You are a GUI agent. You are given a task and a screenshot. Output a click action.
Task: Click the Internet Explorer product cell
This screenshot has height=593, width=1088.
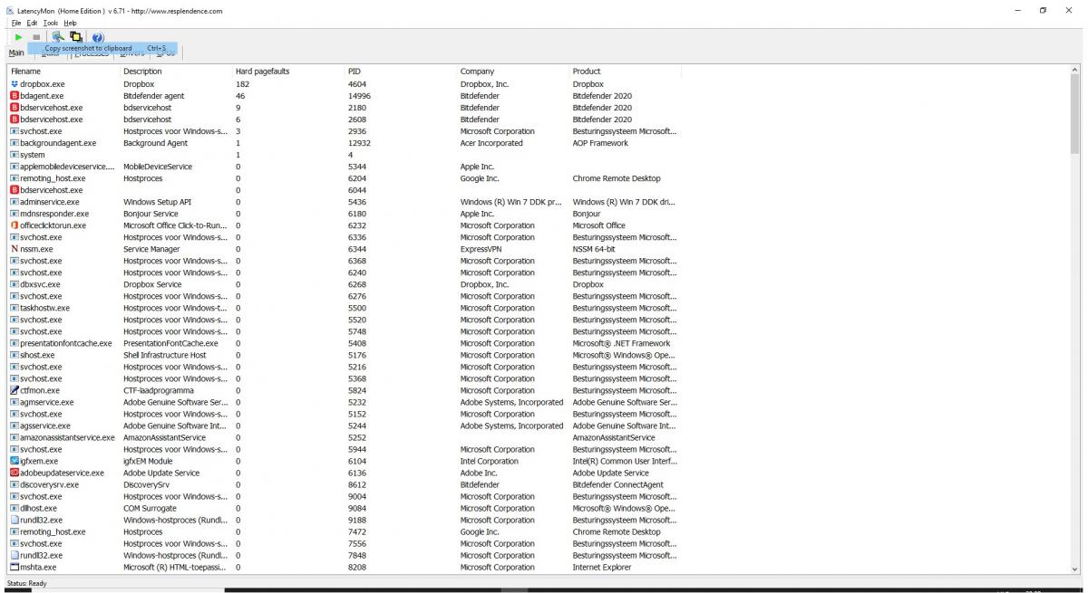point(603,567)
